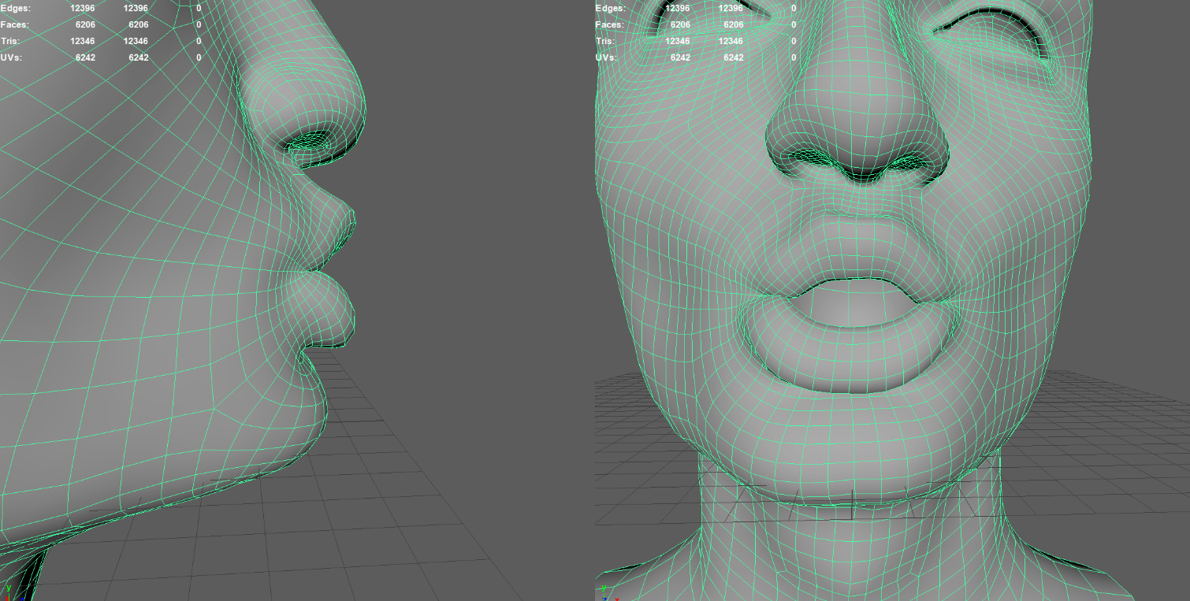
Task: Select the 0 value in left viewport's Tris row
Action: (x=199, y=41)
